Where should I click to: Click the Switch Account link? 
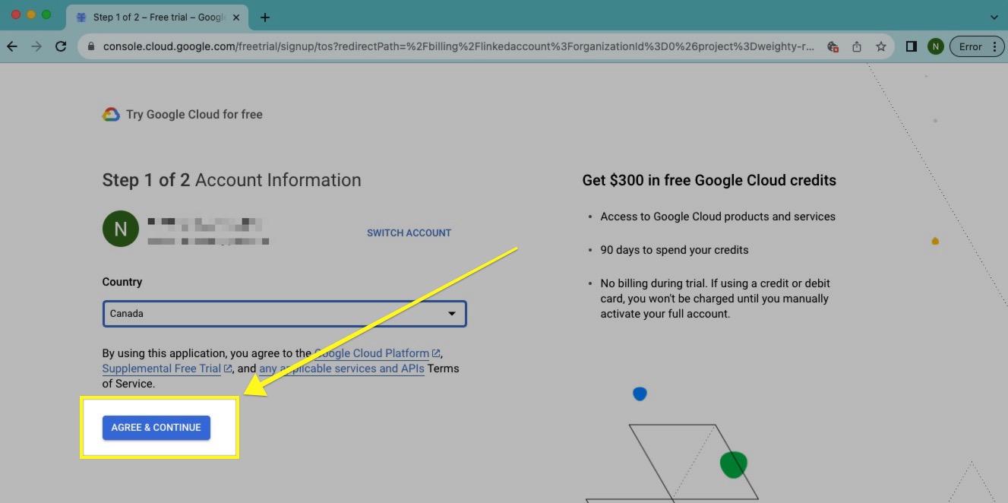pos(409,233)
